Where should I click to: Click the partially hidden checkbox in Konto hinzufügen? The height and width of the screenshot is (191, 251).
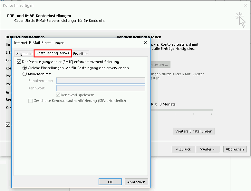(x=8, y=124)
